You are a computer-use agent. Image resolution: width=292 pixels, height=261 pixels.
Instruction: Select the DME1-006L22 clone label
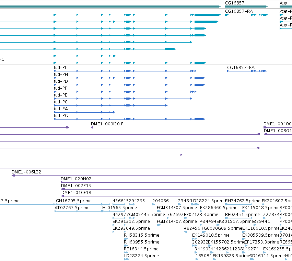coord(26,172)
